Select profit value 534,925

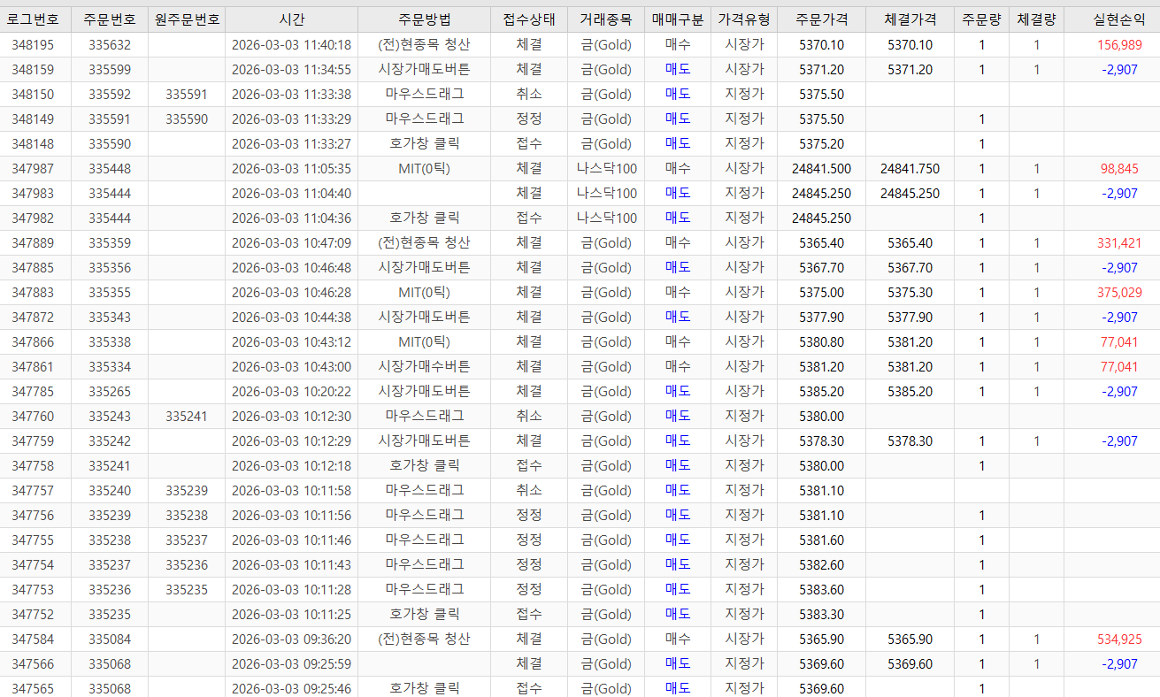point(1119,640)
